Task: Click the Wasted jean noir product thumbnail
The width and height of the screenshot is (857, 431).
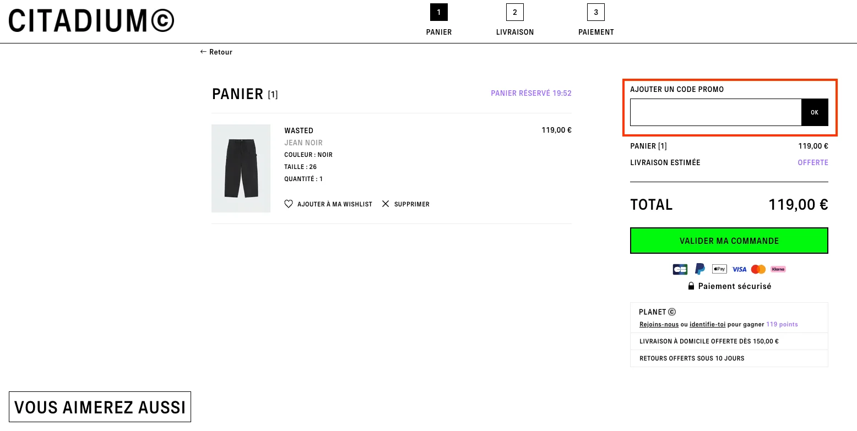Action: pos(241,168)
